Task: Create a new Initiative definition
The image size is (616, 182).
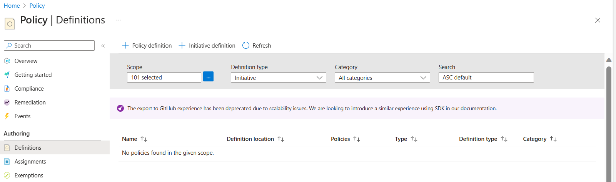Action: (207, 46)
